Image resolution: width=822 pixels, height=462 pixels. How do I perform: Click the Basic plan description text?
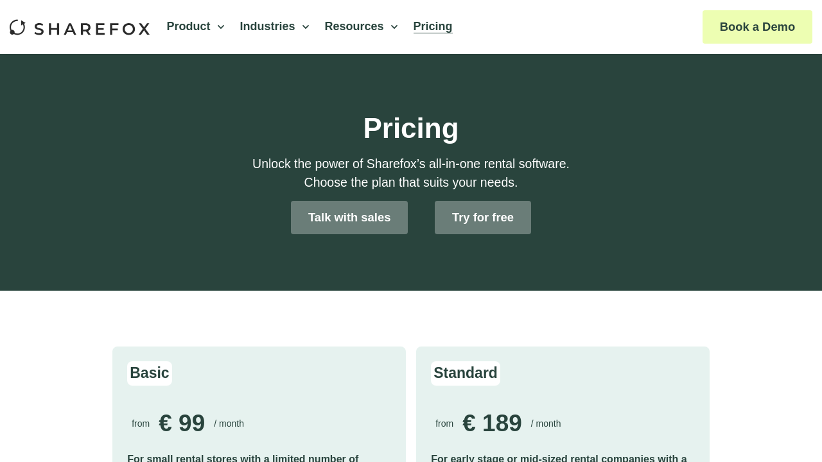(243, 458)
